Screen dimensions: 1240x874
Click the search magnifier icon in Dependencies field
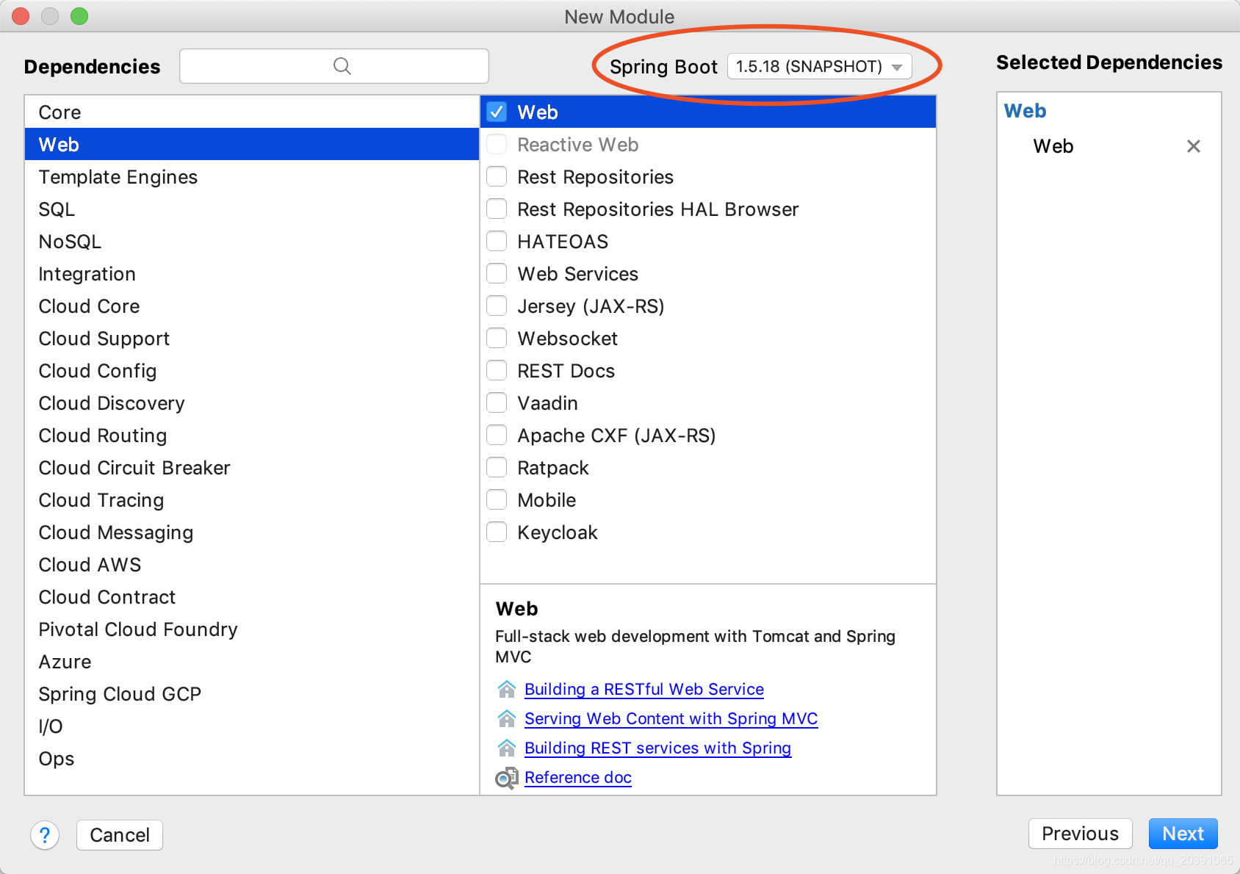(x=342, y=66)
